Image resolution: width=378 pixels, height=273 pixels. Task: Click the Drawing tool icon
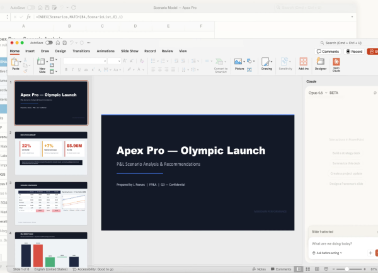pos(266,62)
